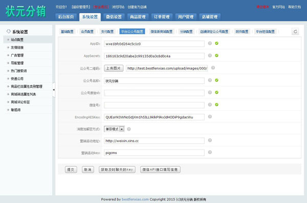The width and height of the screenshot is (307, 203).
Task: Open the 店铺管理 tab
Action: [210, 17]
